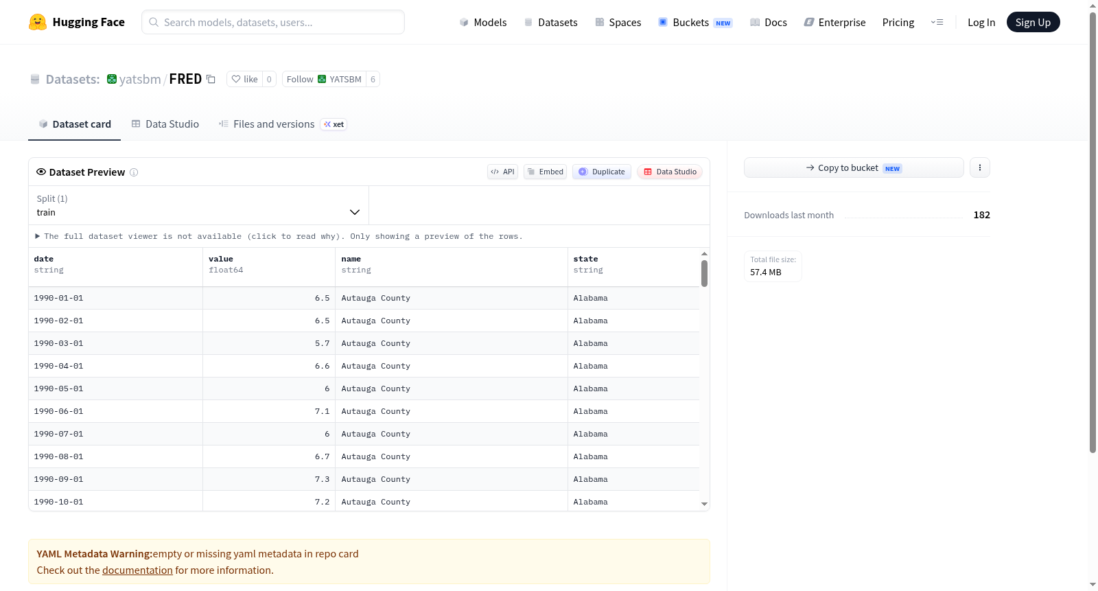
Task: Like the FRED dataset
Action: tap(245, 79)
